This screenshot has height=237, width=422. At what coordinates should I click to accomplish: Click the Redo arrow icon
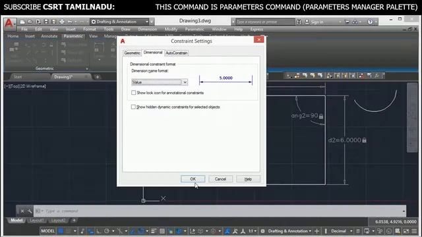(x=82, y=22)
